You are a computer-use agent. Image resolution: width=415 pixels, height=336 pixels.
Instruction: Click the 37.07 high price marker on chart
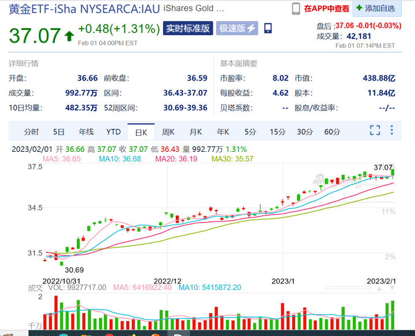click(383, 167)
